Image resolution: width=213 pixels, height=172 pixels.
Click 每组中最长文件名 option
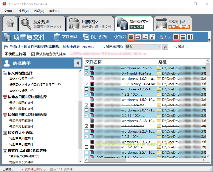tap(21, 162)
